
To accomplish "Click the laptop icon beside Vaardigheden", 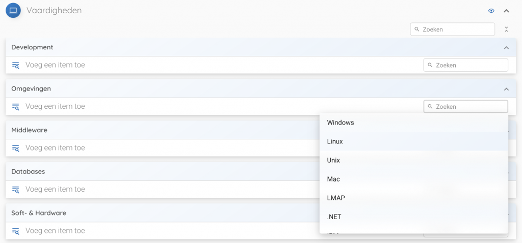I will click(13, 10).
